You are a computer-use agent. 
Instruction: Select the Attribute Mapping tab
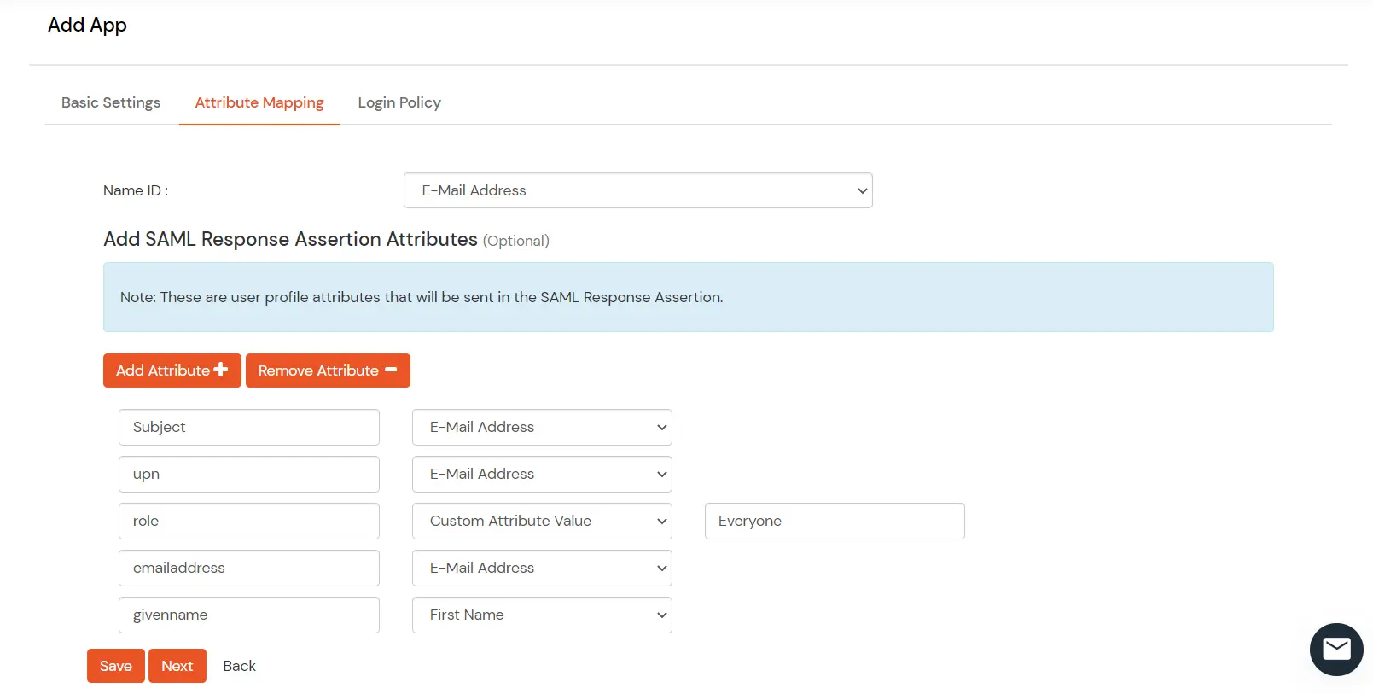click(259, 102)
